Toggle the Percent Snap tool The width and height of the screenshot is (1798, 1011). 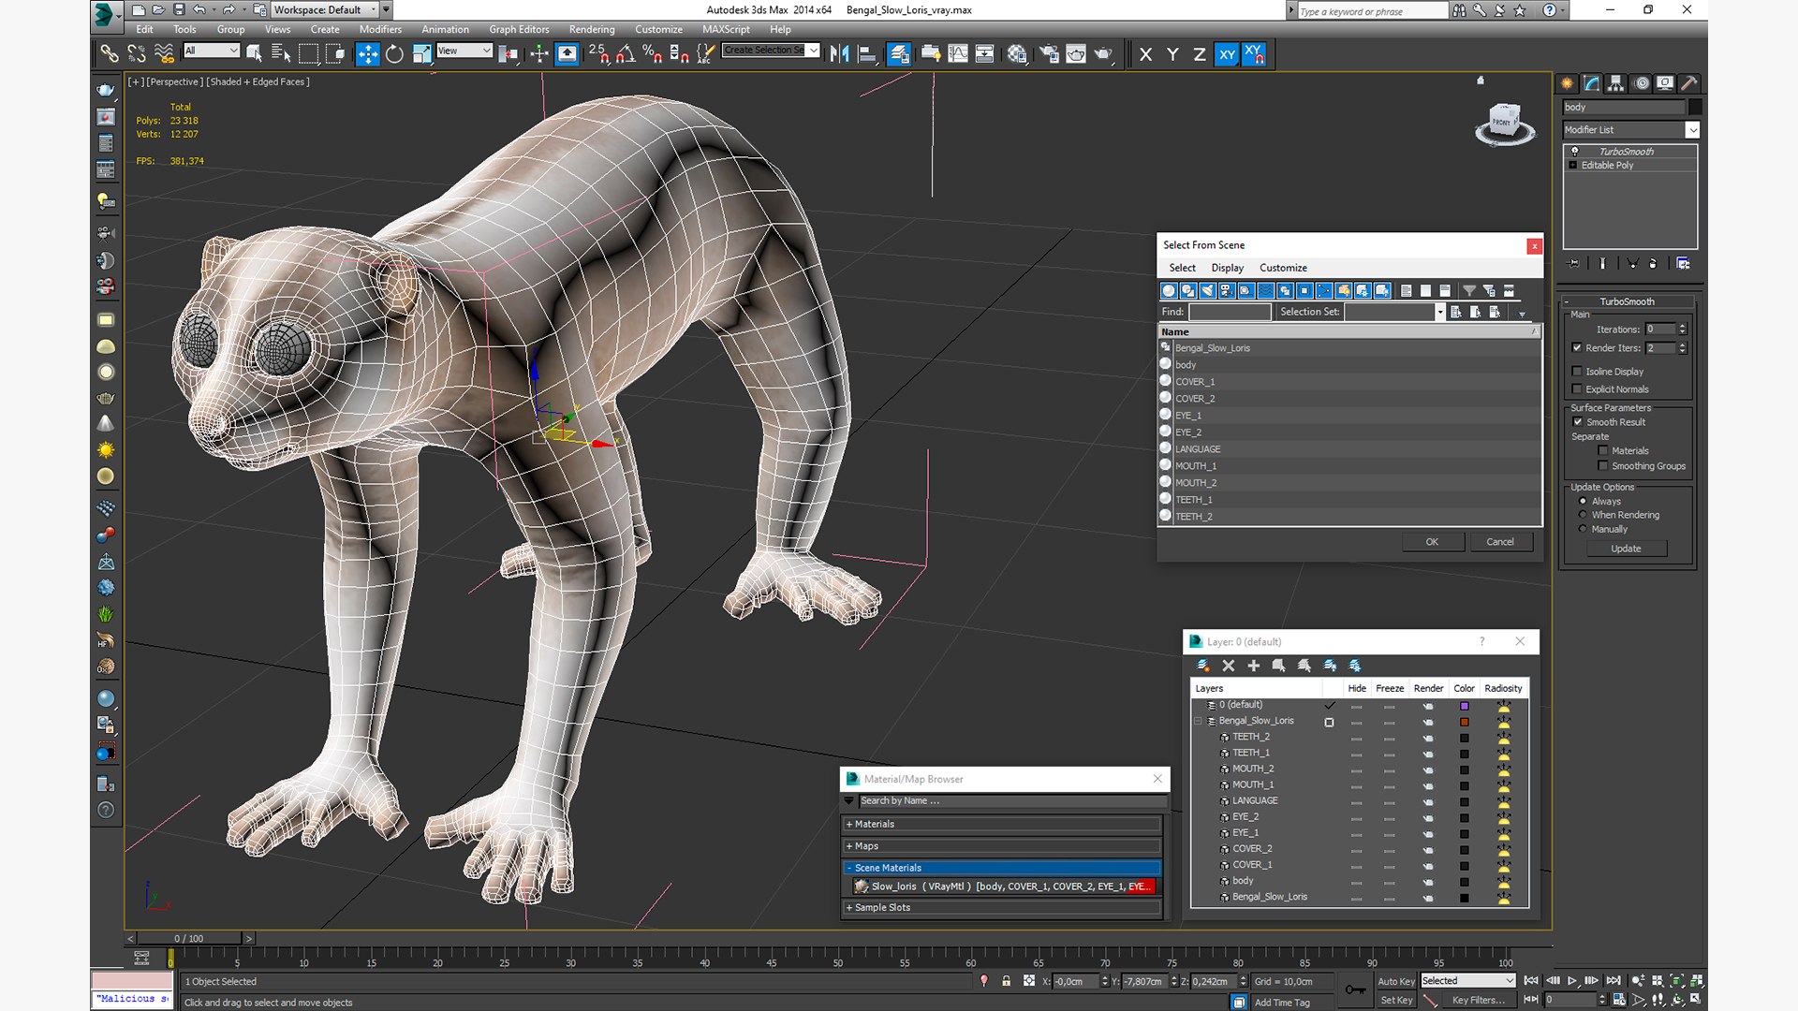tap(652, 54)
